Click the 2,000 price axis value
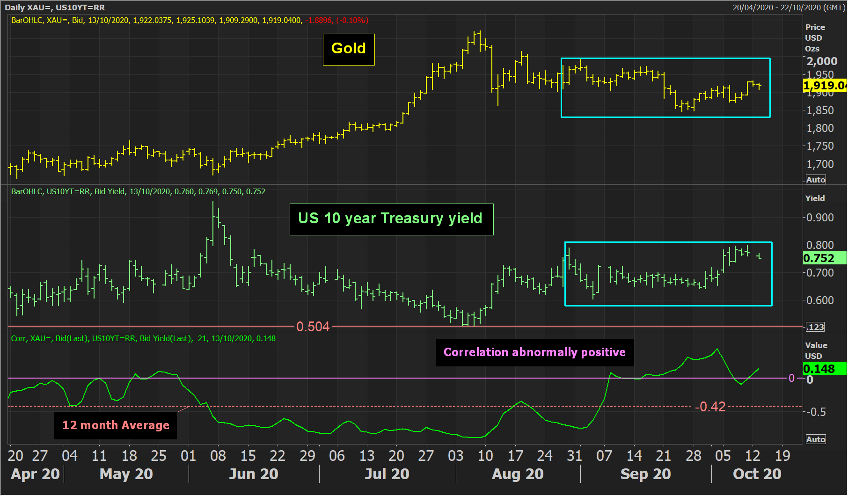 point(822,61)
